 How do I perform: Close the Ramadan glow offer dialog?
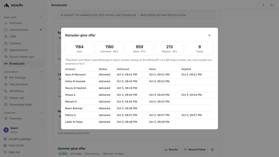[210, 35]
